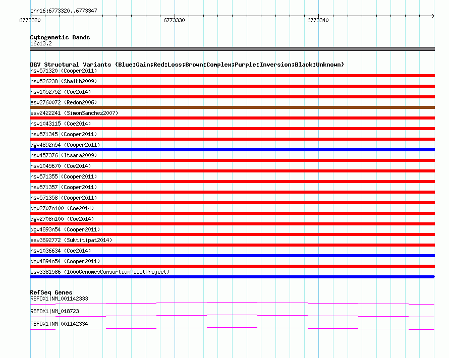Select nsv571355 (Cooper2011) label
The image size is (449, 358).
click(64, 176)
